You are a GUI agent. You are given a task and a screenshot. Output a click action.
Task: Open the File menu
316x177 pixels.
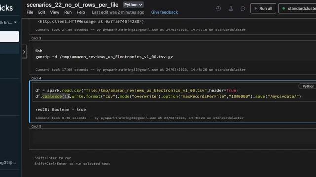coord(30,12)
